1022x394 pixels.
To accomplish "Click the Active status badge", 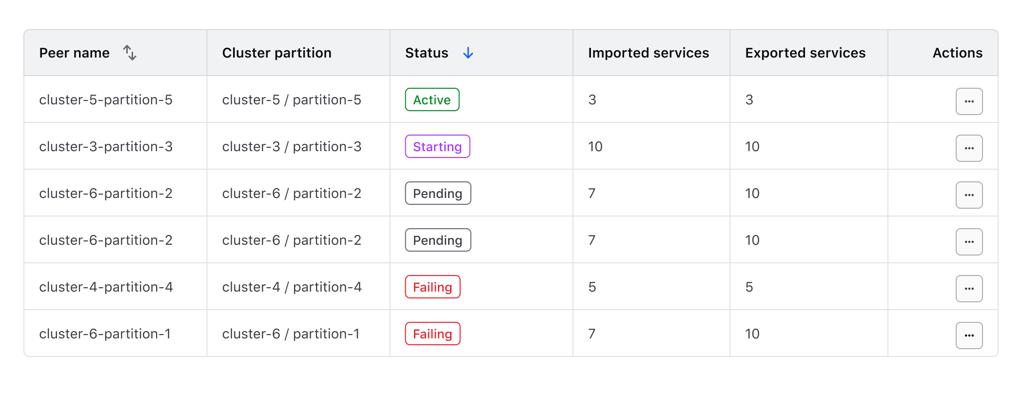I will coord(432,99).
